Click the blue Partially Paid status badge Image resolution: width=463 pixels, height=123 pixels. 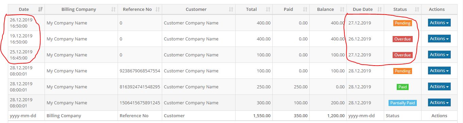(x=402, y=103)
